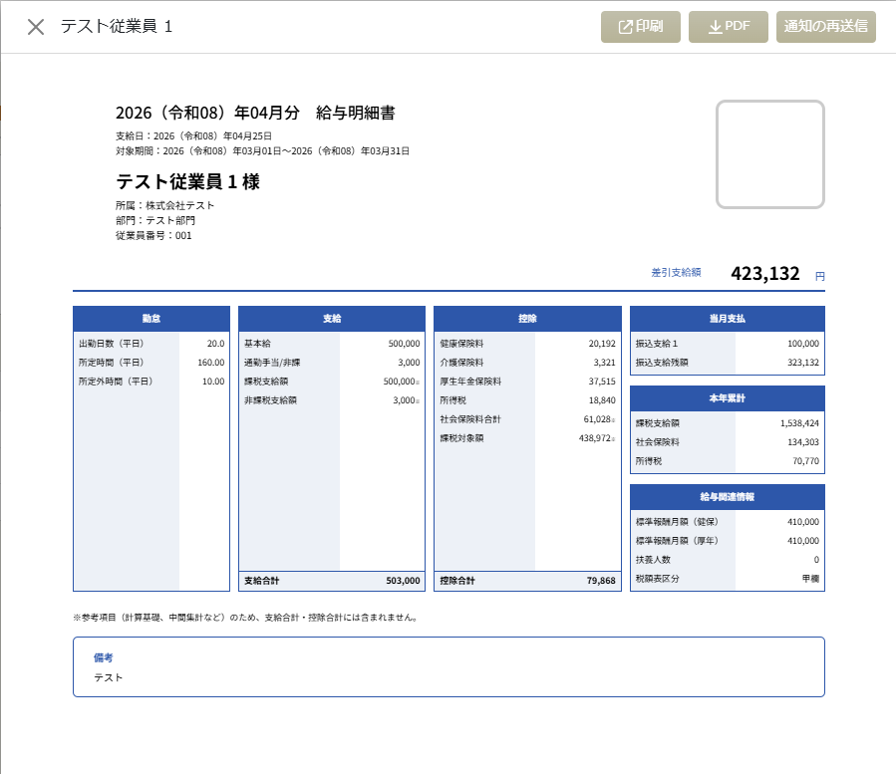Click the 振込支給残額 row
896x774 pixels.
point(727,363)
